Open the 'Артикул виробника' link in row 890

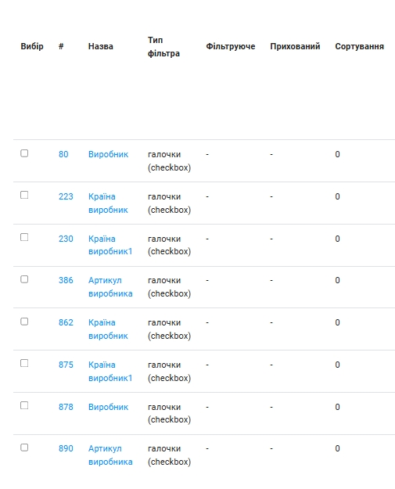click(110, 455)
